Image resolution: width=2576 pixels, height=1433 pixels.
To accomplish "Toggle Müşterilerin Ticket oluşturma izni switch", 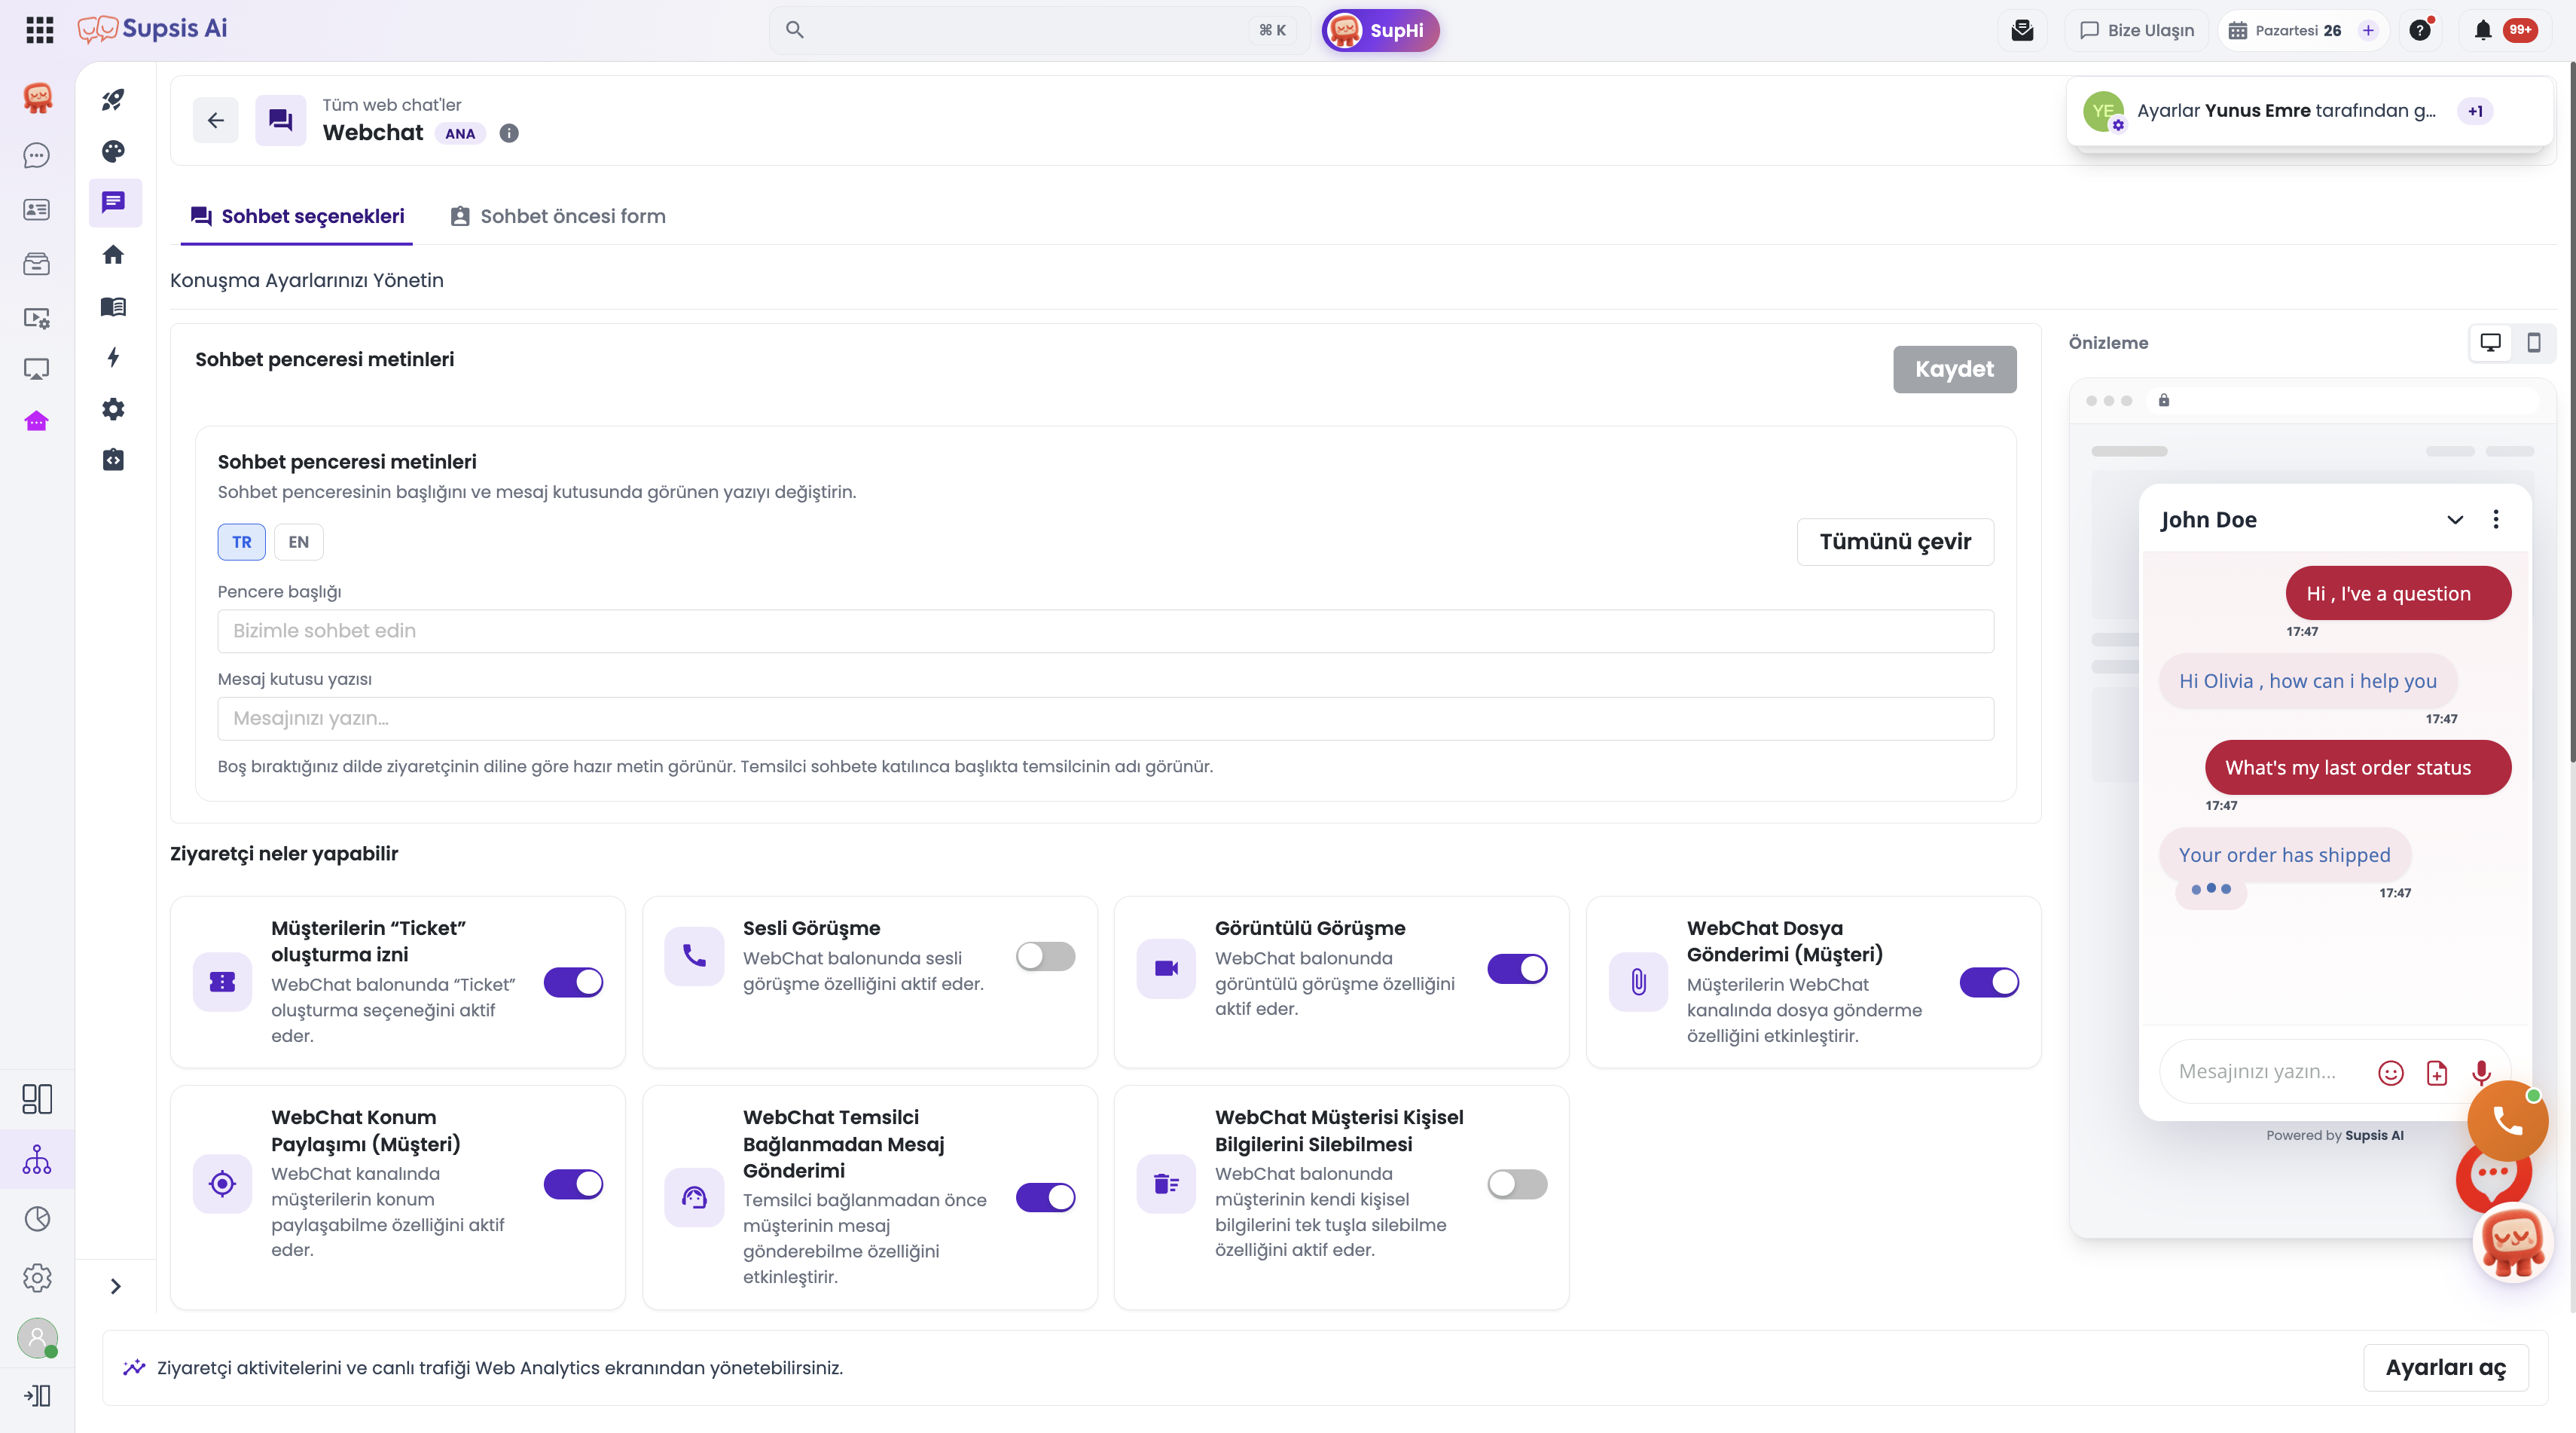I will (x=574, y=982).
